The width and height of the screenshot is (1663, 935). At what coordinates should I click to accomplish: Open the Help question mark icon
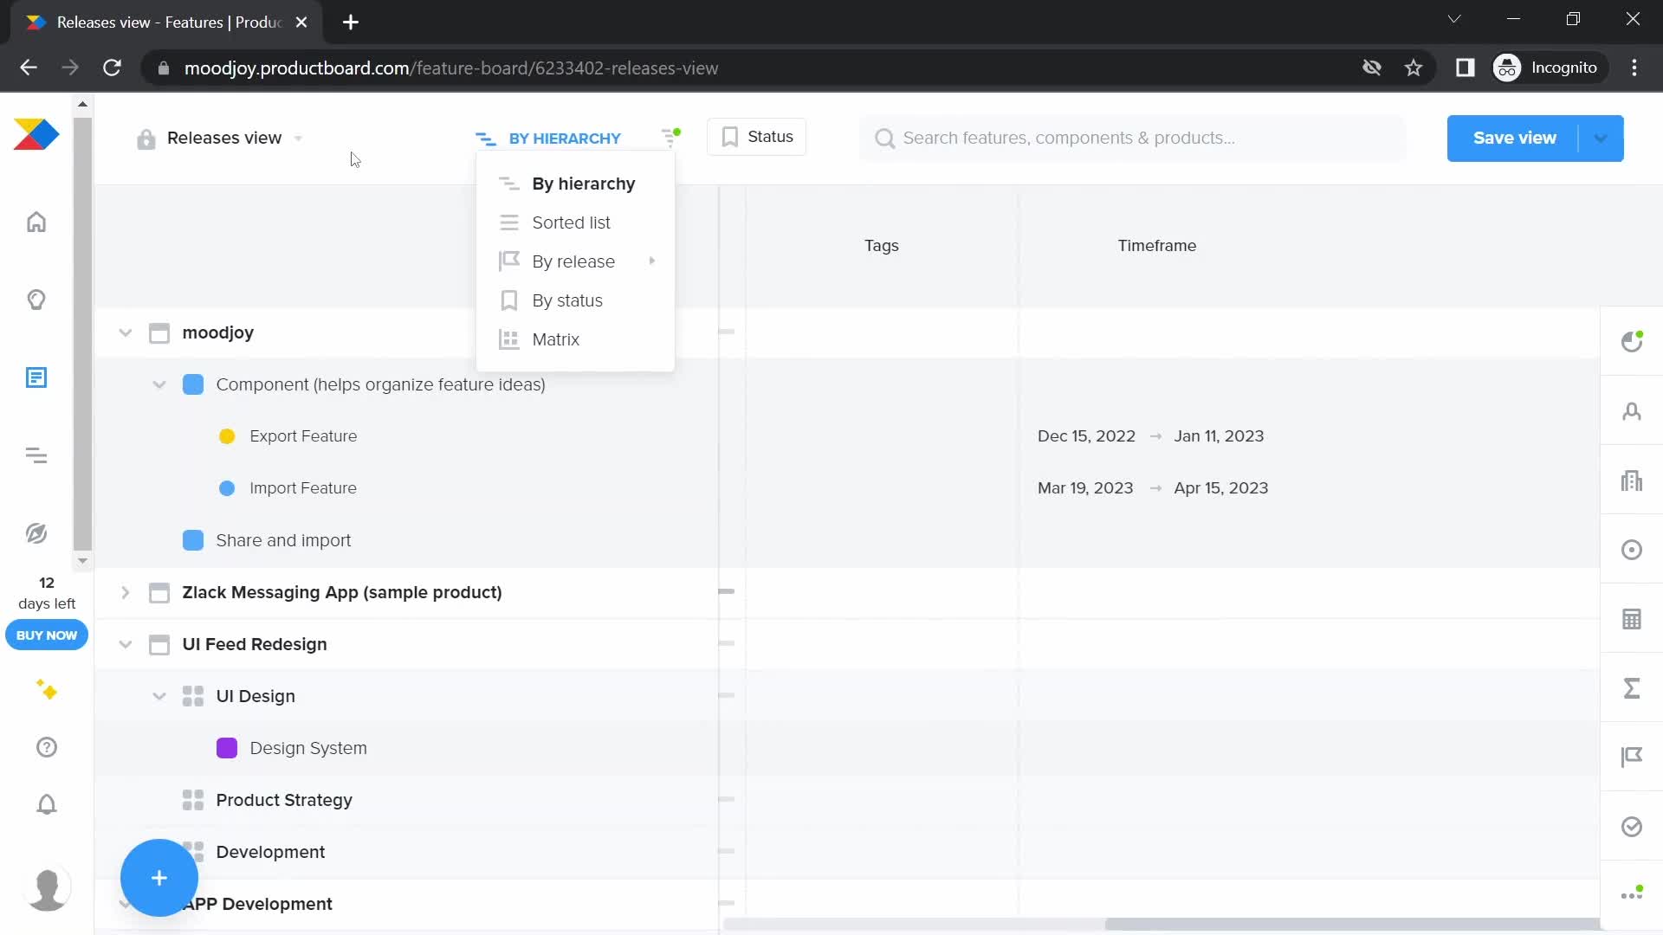47,747
